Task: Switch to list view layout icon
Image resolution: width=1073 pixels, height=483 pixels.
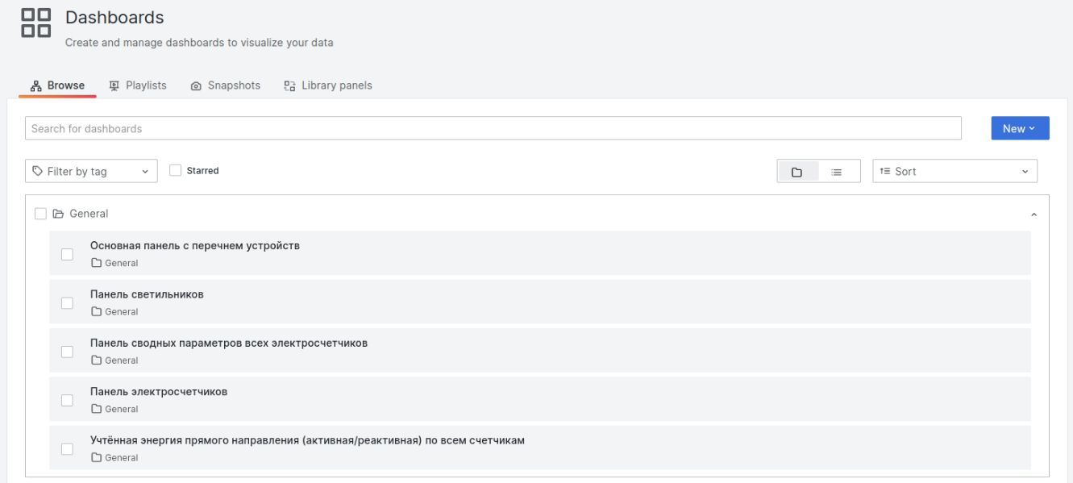Action: tap(837, 172)
